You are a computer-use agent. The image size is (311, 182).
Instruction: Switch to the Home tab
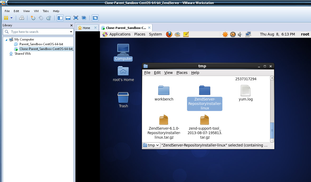tap(86, 28)
